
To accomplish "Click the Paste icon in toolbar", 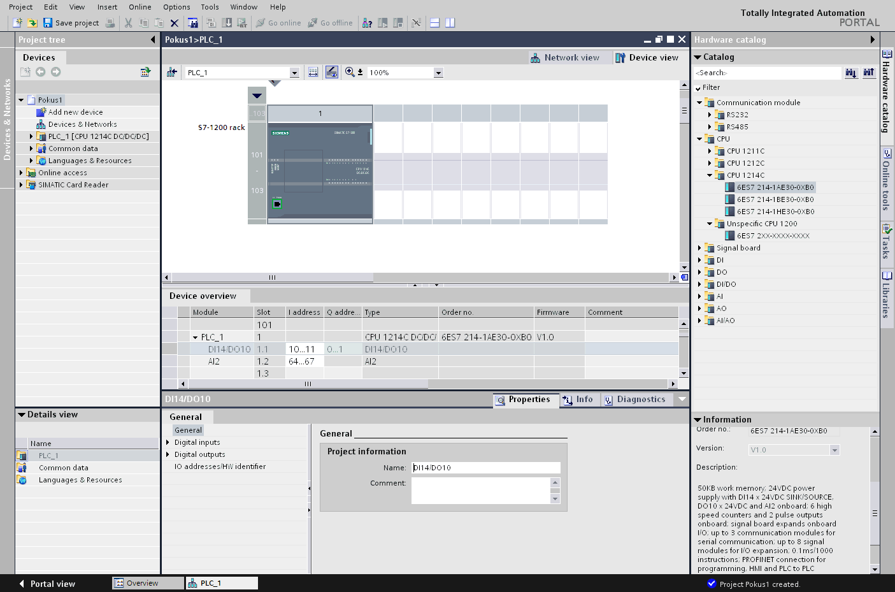I will [x=159, y=23].
